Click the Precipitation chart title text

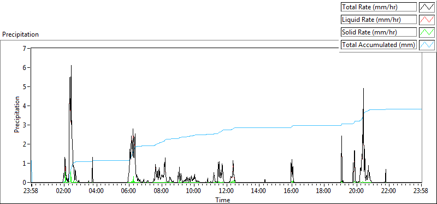pyautogui.click(x=20, y=34)
